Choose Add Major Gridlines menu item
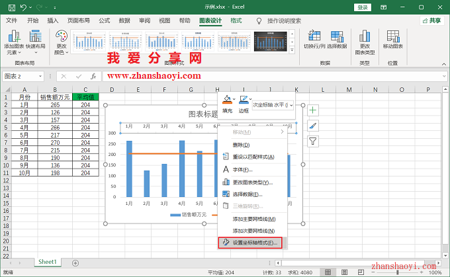The height and width of the screenshot is (277, 450). coord(253,219)
